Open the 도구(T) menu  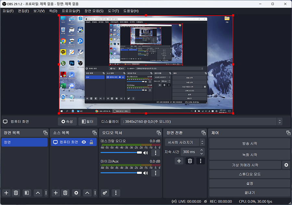pos(113,11)
